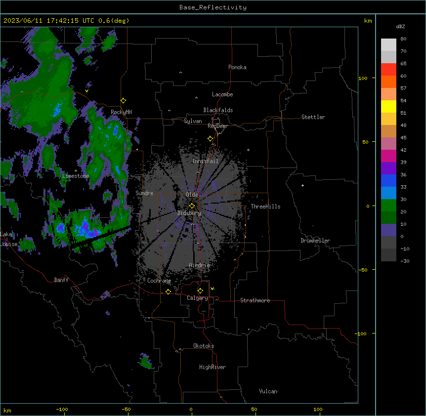Select the Strathmore label

pos(255,300)
